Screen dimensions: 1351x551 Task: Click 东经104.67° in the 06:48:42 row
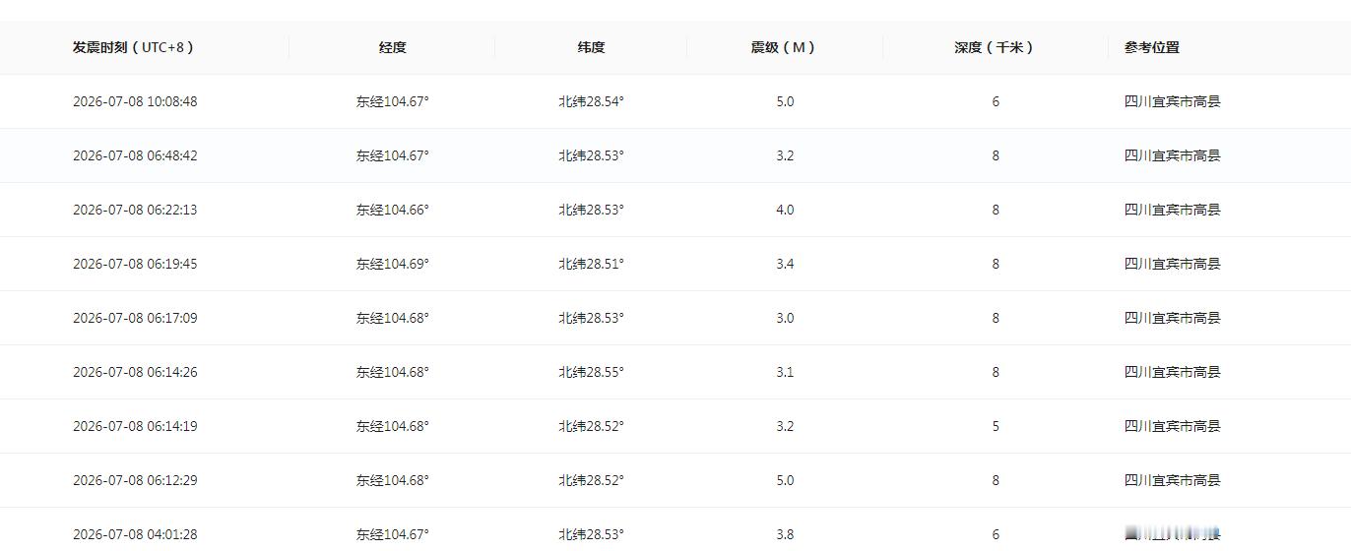click(393, 155)
